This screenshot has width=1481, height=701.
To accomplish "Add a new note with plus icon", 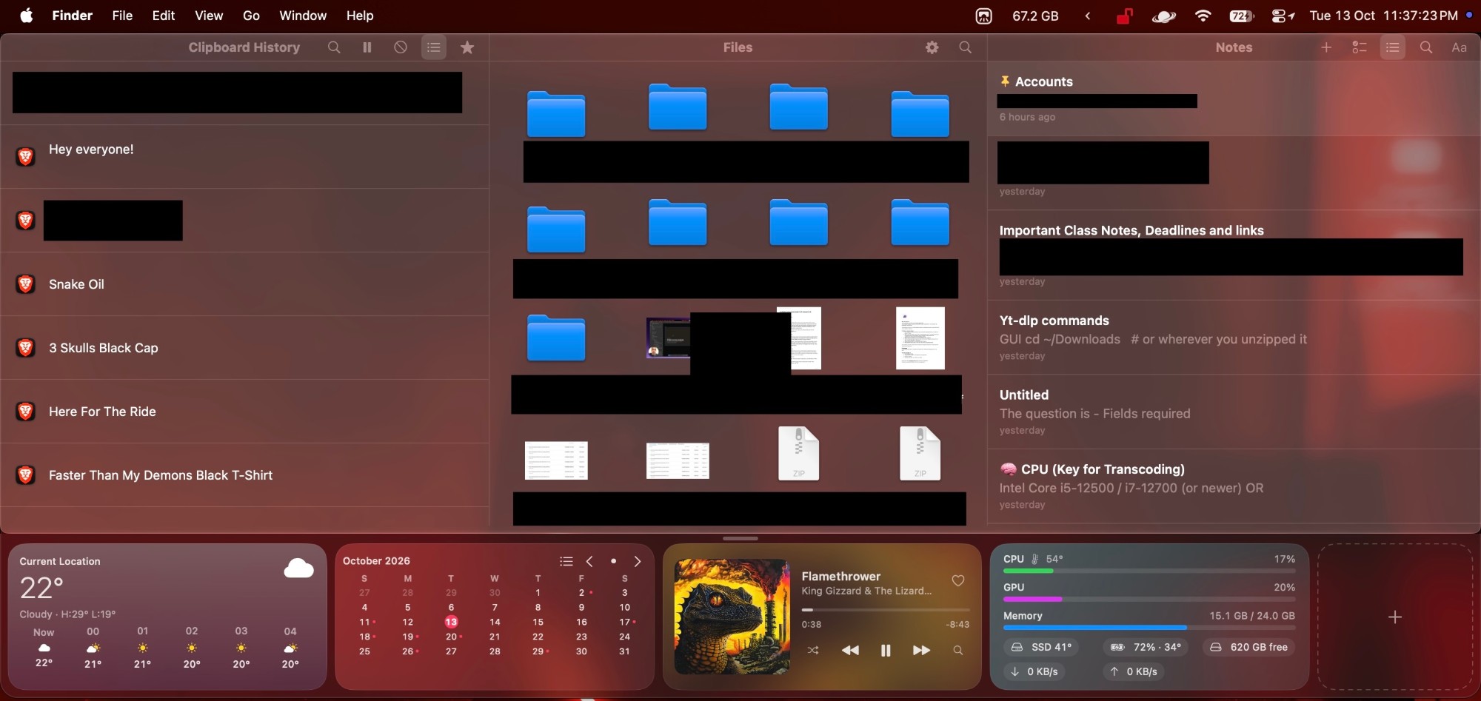I will click(x=1326, y=47).
